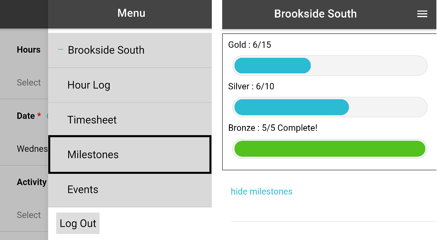This screenshot has width=438, height=240.
Task: Click the hide milestones link
Action: 261,192
